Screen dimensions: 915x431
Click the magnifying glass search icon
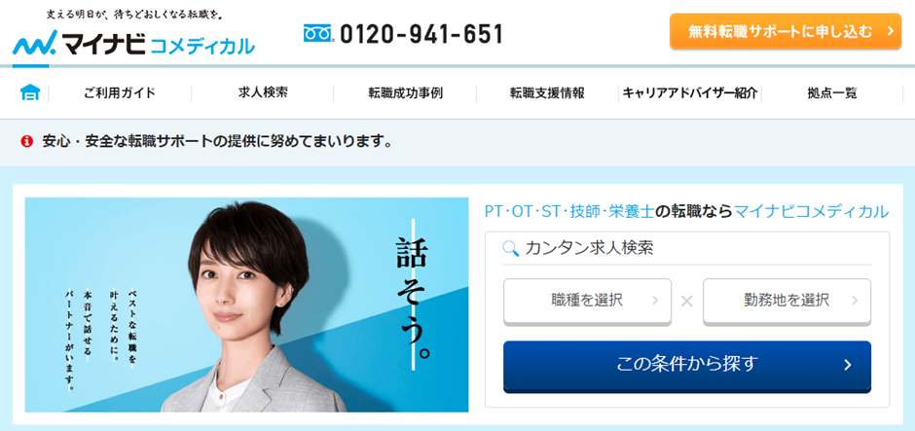tap(511, 248)
